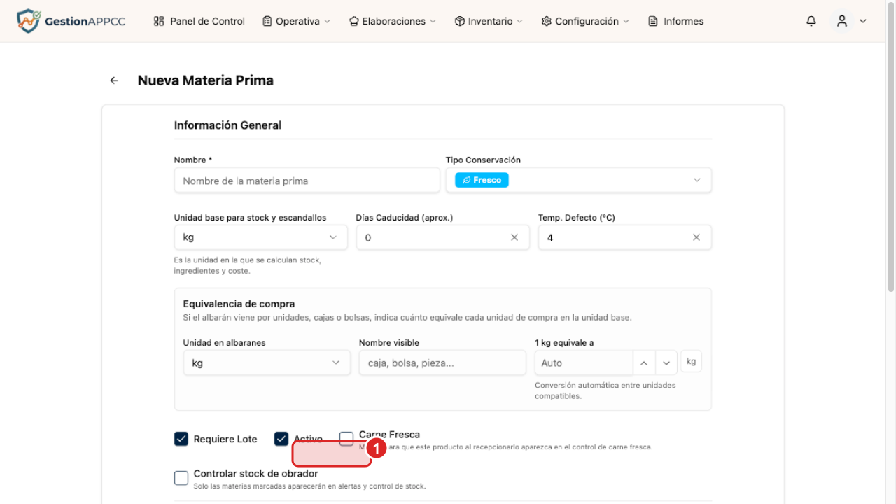Open the Tipo Conservación dropdown
This screenshot has height=504, width=896.
[x=579, y=180]
